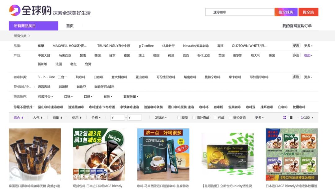The image size is (335, 189).
Task: Sort results by 人气
Action: coord(38,118)
